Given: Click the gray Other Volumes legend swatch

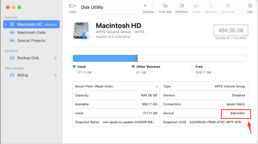Looking at the screenshot, I should (133, 66).
